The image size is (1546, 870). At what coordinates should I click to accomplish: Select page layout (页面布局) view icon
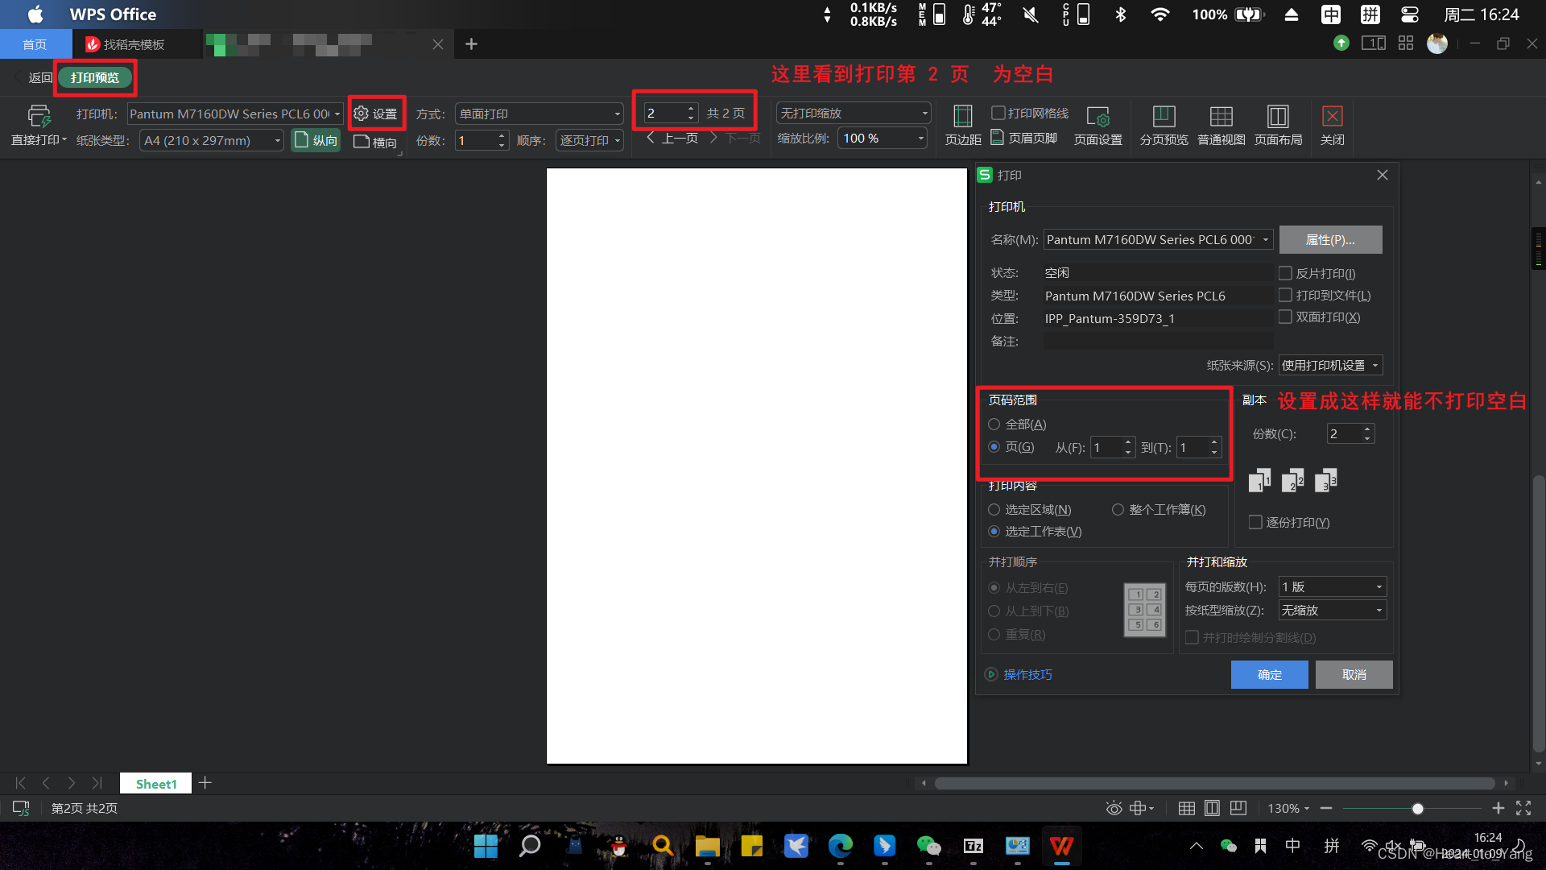tap(1278, 118)
